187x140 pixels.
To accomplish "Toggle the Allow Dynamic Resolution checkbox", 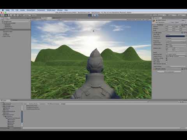I will click(x=167, y=64).
